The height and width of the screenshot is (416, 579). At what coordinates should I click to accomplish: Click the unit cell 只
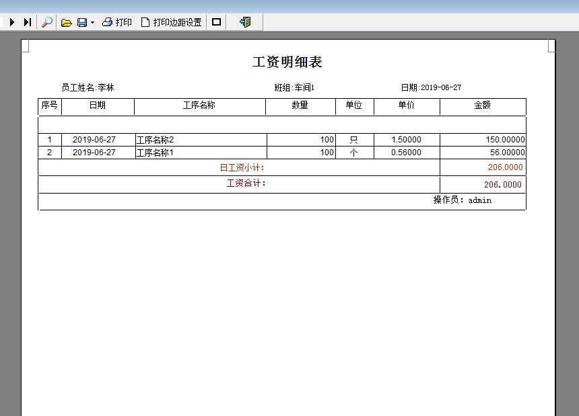point(353,140)
